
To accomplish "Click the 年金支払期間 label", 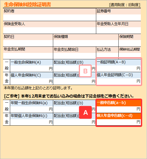I will coord(14,49).
